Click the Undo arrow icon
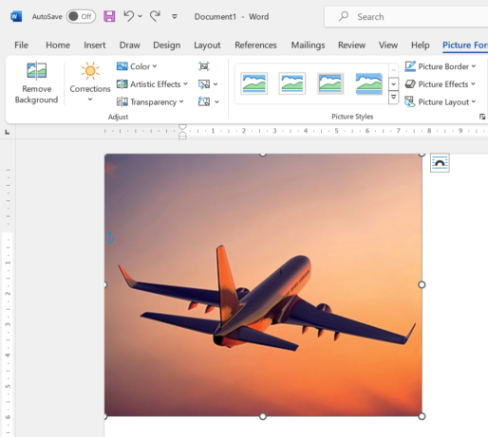 pyautogui.click(x=128, y=16)
